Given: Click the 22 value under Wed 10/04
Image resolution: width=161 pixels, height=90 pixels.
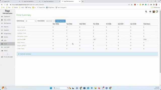Looking at the screenshot, I should [x=80, y=39].
